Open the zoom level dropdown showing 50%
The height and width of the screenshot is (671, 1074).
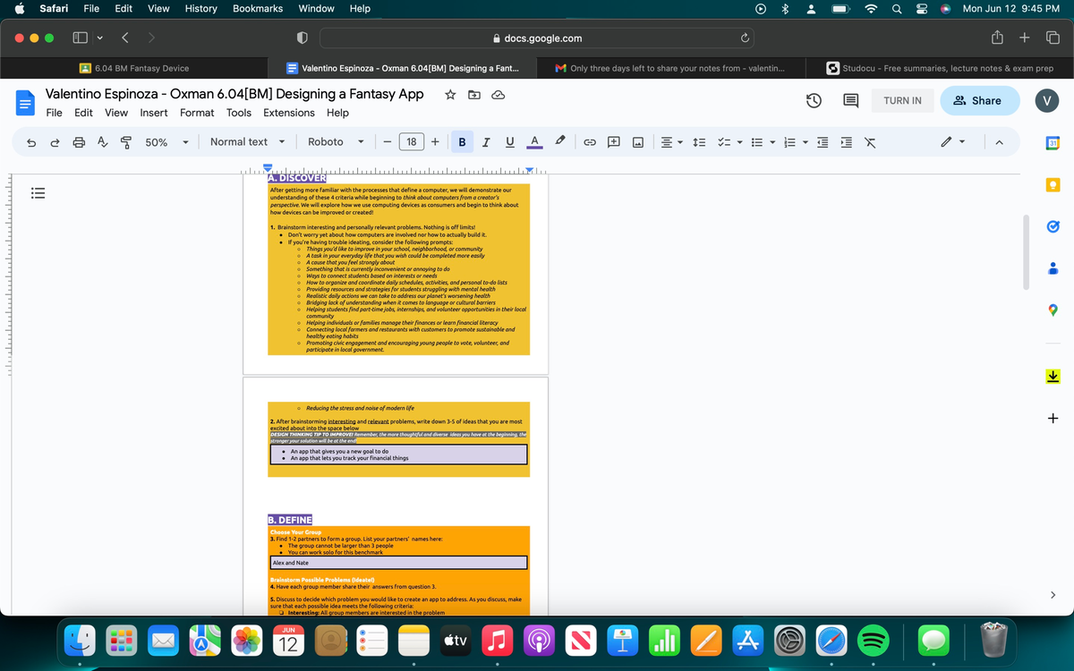coord(164,141)
